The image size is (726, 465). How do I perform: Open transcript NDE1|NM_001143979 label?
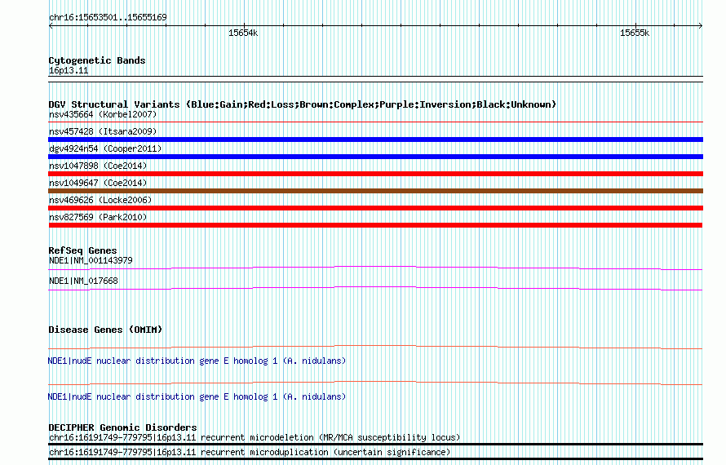coord(91,261)
